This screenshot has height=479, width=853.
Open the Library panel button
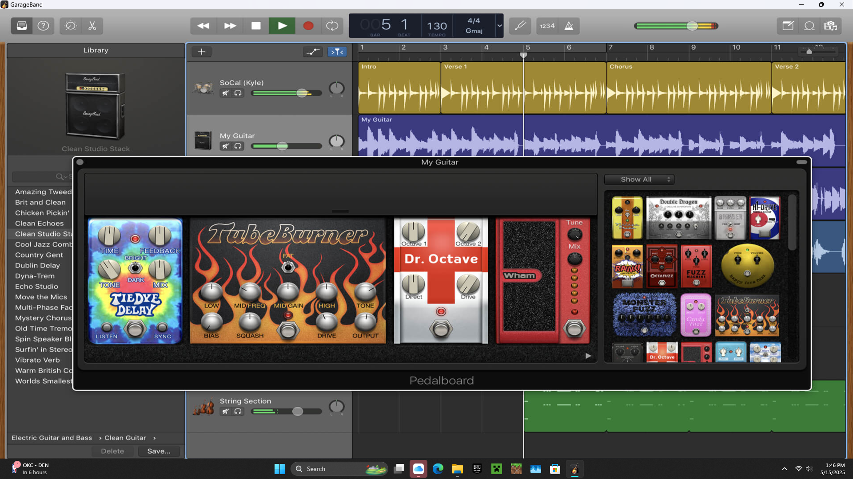tap(22, 26)
